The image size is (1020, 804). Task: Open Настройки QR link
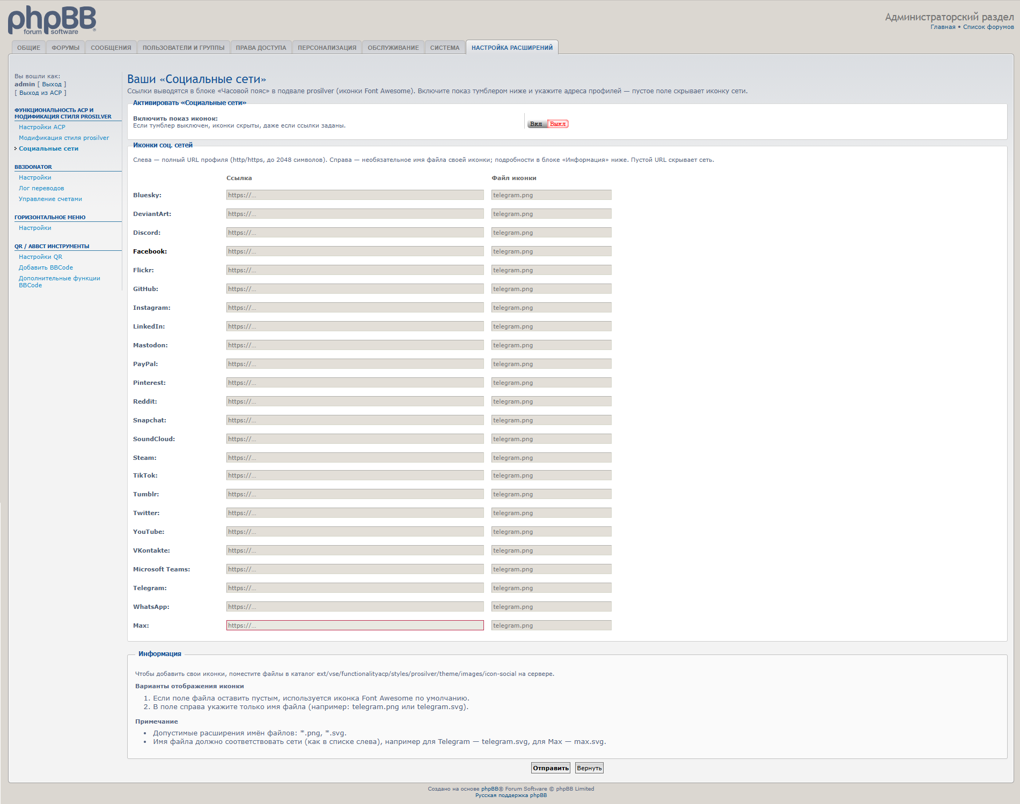point(40,257)
